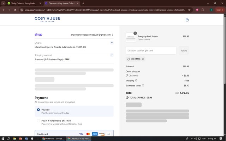Screen dimensions: 226x141
Task: Select the Credit card payment option
Action: pos(74,133)
